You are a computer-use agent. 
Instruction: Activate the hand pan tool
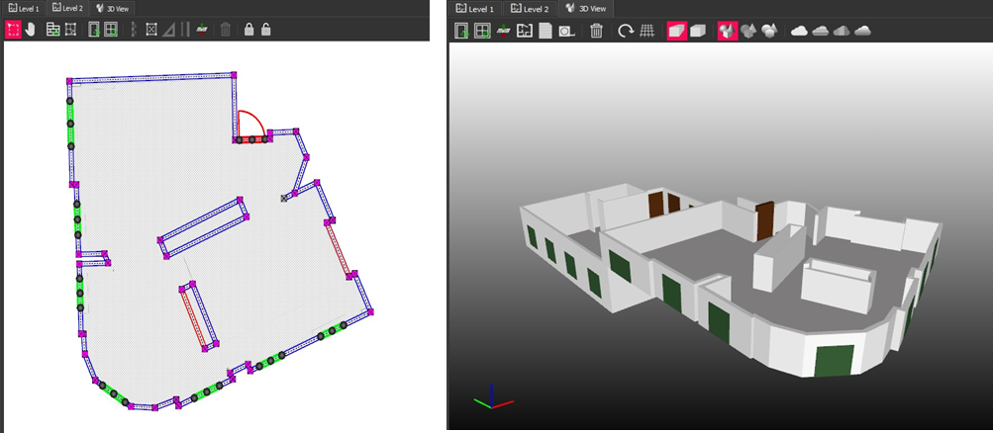click(30, 30)
